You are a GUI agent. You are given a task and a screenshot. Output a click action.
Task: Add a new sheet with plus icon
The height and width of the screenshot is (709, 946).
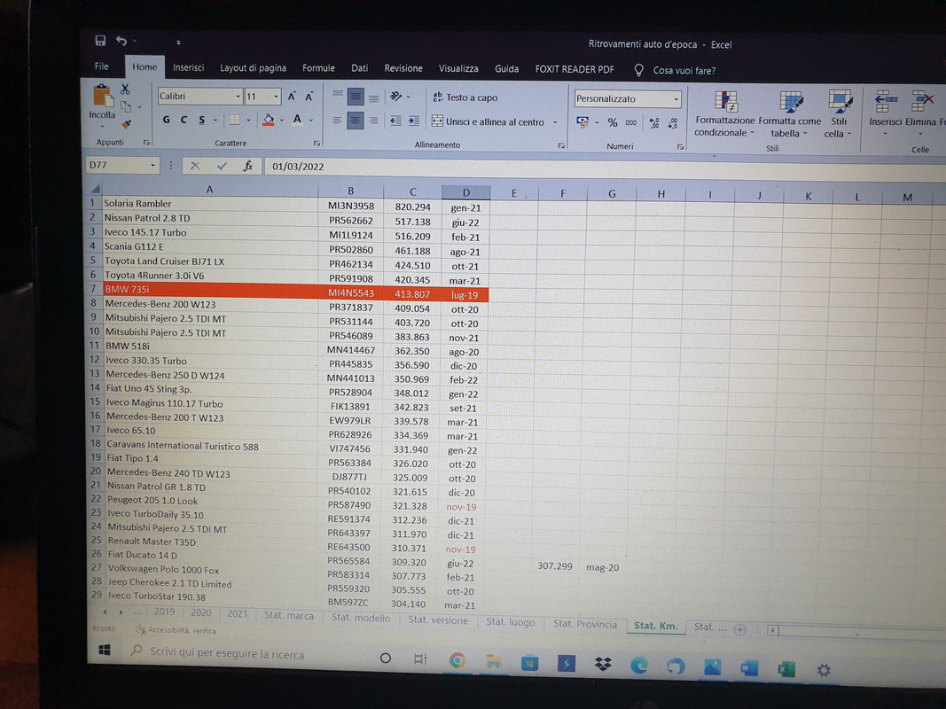[x=739, y=629]
